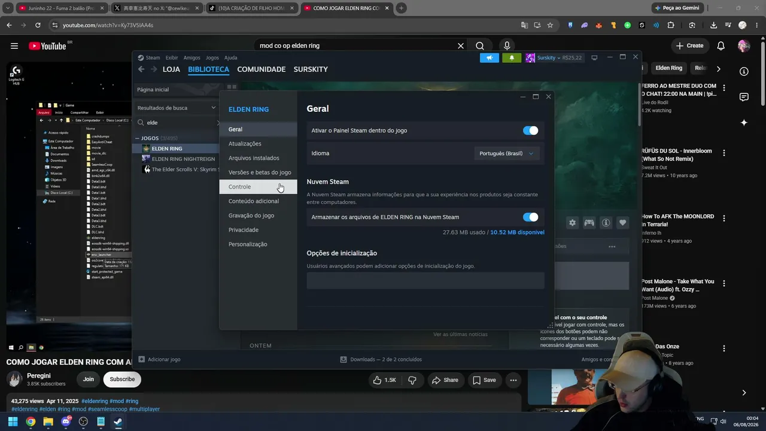
Task: Open Steam from the taskbar
Action: (x=118, y=421)
